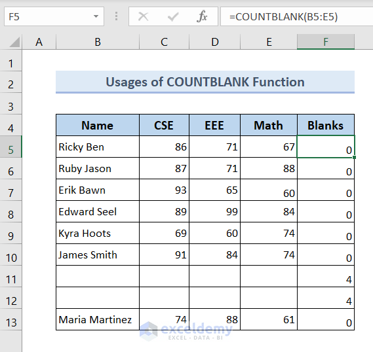Select the 'Kyra Hoots' cell
The image size is (373, 352).
point(98,233)
